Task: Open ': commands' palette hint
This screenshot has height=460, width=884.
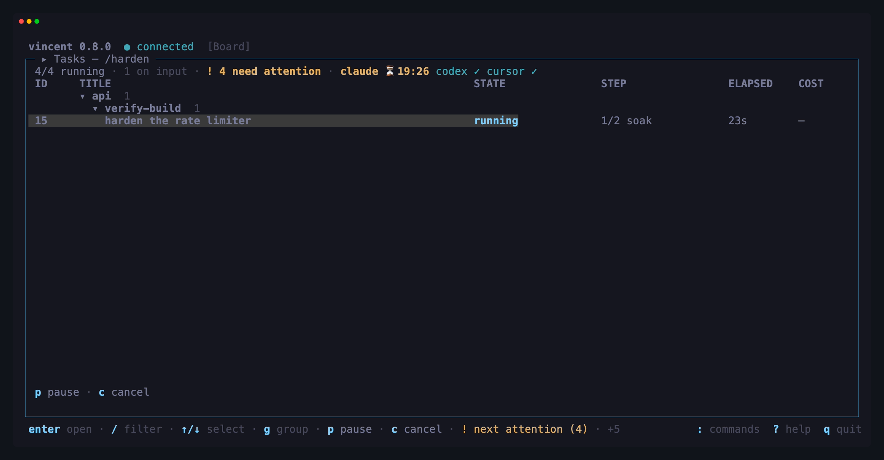Action: click(x=728, y=429)
